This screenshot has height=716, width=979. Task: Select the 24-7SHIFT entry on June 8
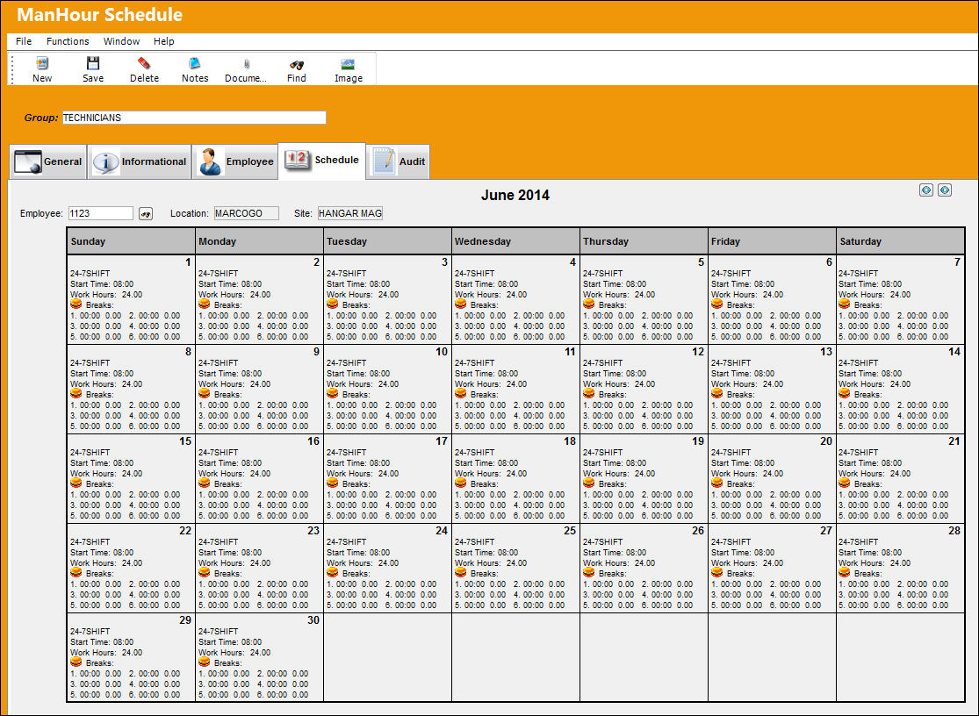coord(90,363)
